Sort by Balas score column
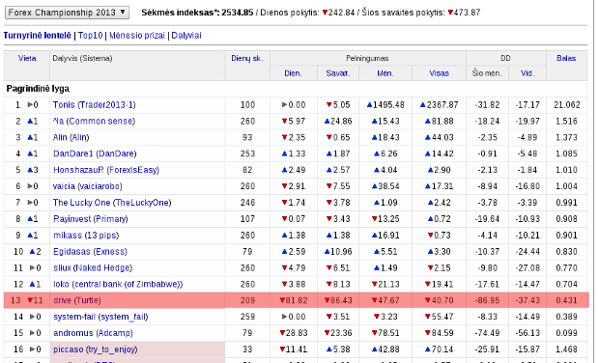The image size is (599, 363). [x=566, y=58]
